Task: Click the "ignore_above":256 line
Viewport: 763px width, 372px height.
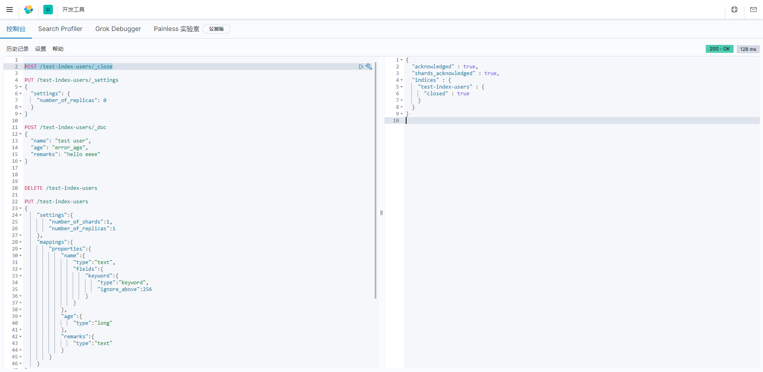Action: 125,289
